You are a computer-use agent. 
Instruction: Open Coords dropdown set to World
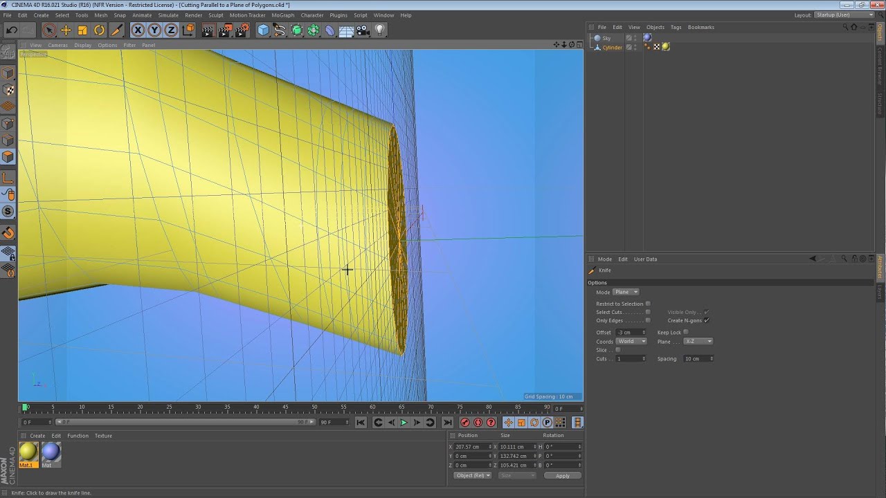tap(631, 341)
